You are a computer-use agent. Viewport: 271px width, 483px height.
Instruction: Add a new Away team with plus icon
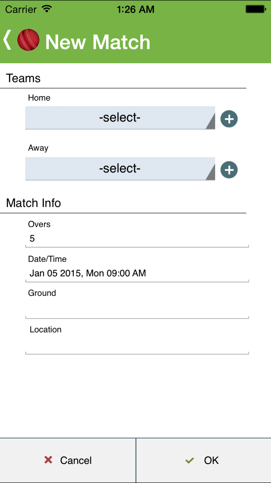coord(229,170)
